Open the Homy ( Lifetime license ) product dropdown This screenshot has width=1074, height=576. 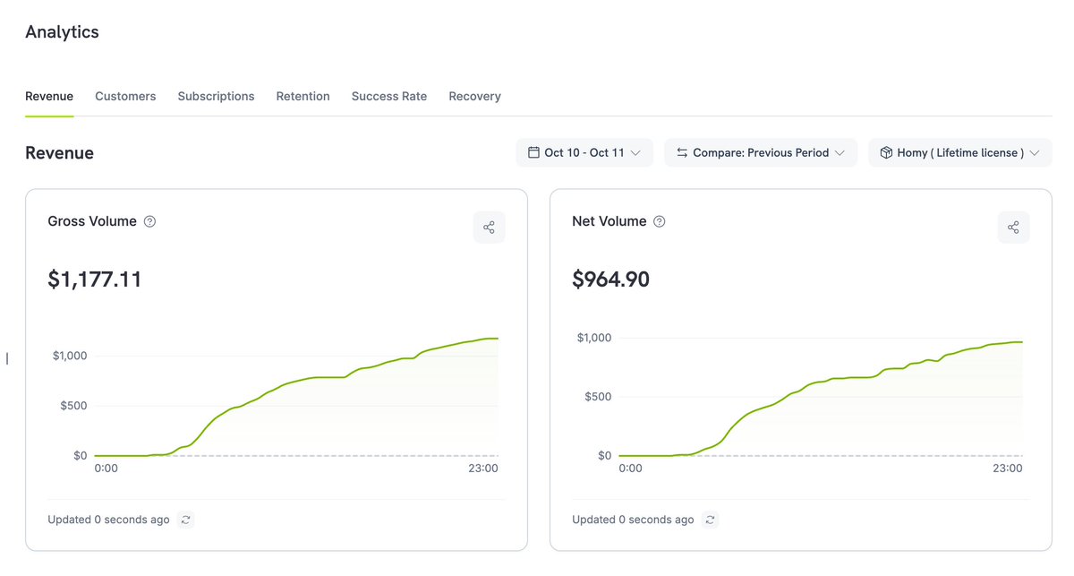(x=960, y=152)
